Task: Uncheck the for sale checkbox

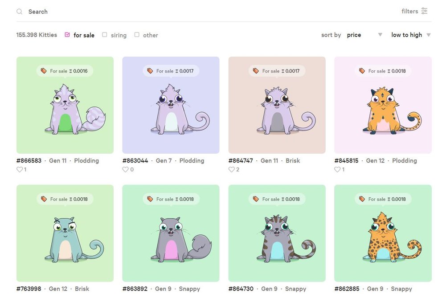Action: coord(67,35)
